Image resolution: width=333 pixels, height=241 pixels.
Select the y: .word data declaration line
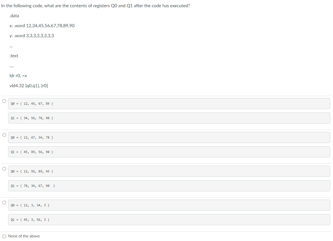[x=32, y=36]
